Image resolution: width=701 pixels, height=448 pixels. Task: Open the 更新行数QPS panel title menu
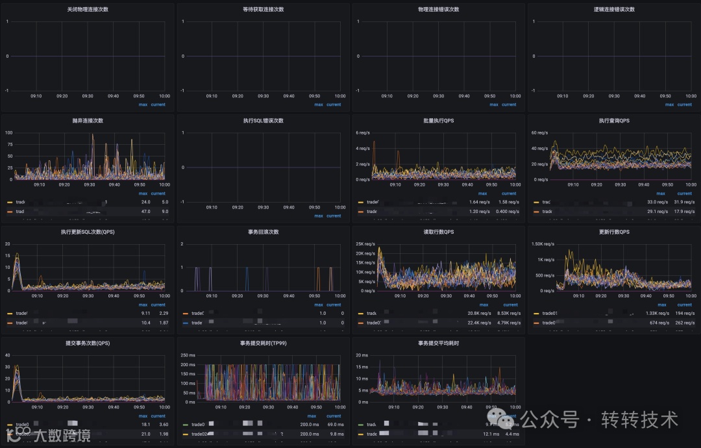(614, 232)
